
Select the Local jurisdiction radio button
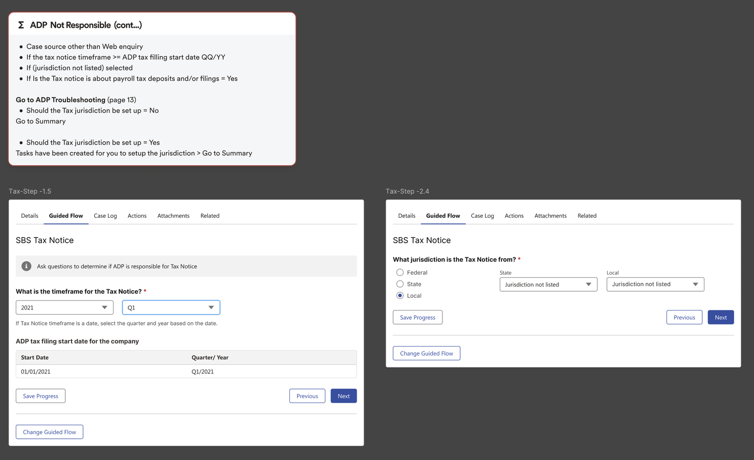tap(400, 296)
